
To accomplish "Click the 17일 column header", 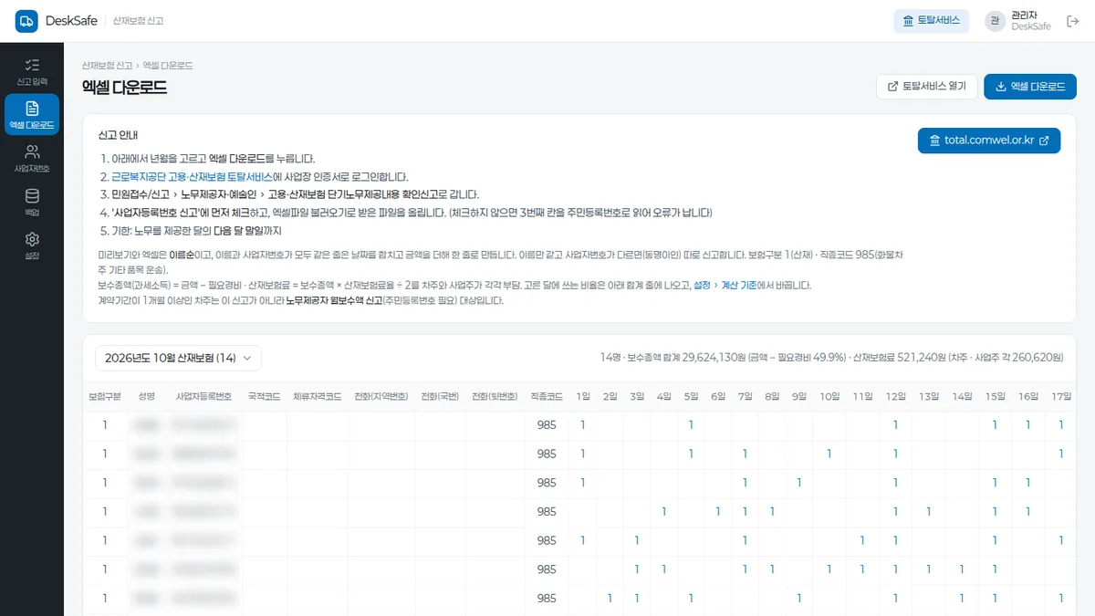I will tap(1060, 396).
